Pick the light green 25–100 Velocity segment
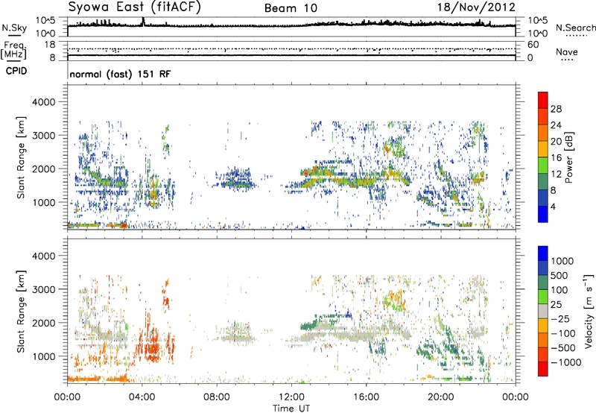 [543, 297]
